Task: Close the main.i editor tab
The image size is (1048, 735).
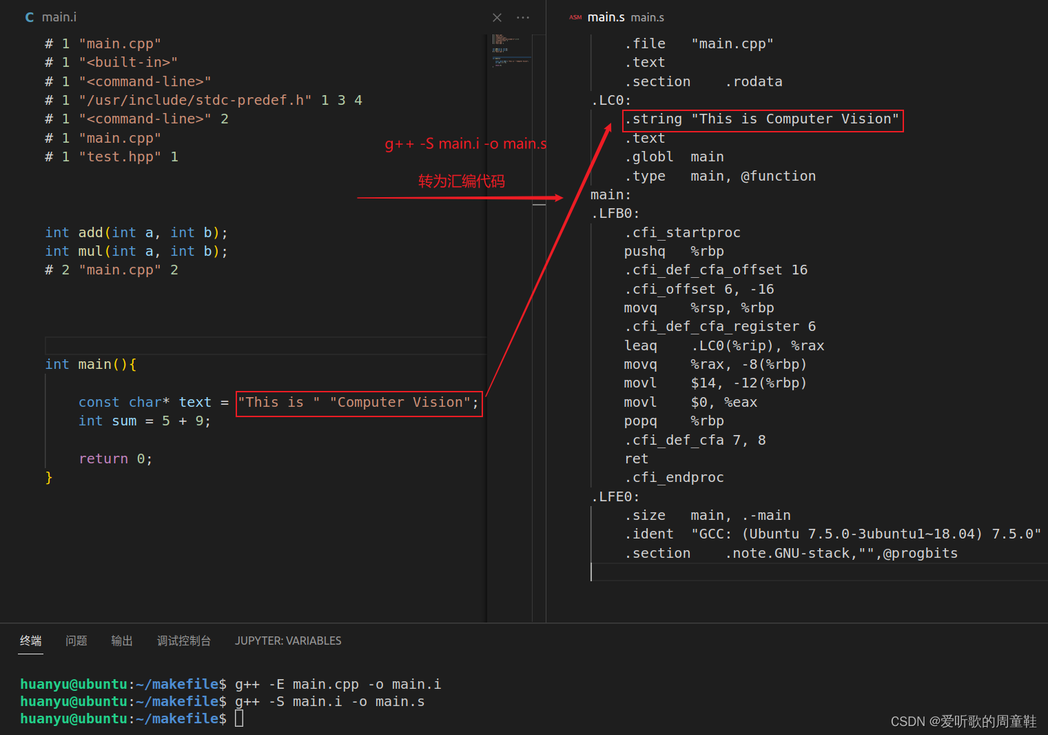Action: [497, 17]
